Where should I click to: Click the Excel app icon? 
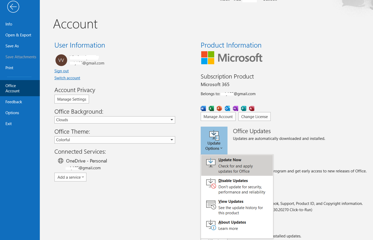pos(211,108)
